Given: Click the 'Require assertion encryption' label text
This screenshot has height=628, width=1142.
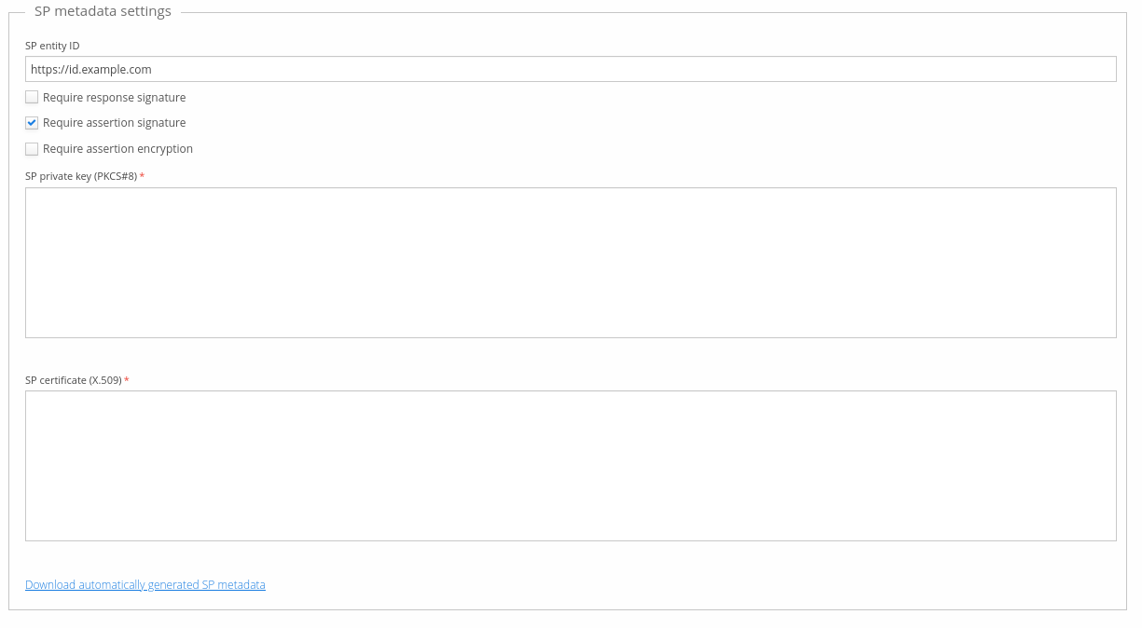Looking at the screenshot, I should pos(117,149).
